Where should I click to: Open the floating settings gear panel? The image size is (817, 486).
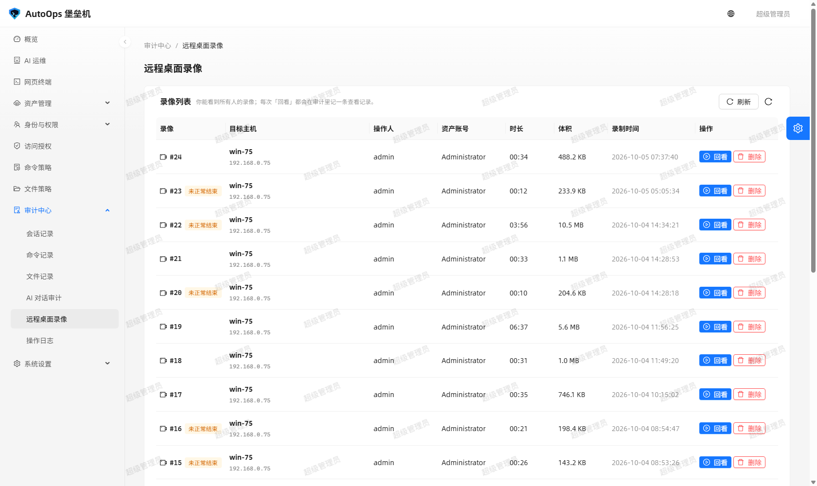[798, 128]
